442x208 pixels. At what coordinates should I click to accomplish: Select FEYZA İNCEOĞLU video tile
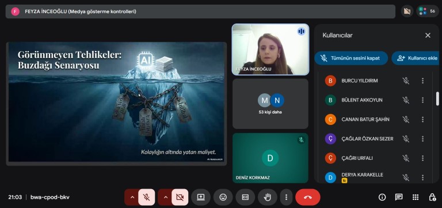pos(270,49)
